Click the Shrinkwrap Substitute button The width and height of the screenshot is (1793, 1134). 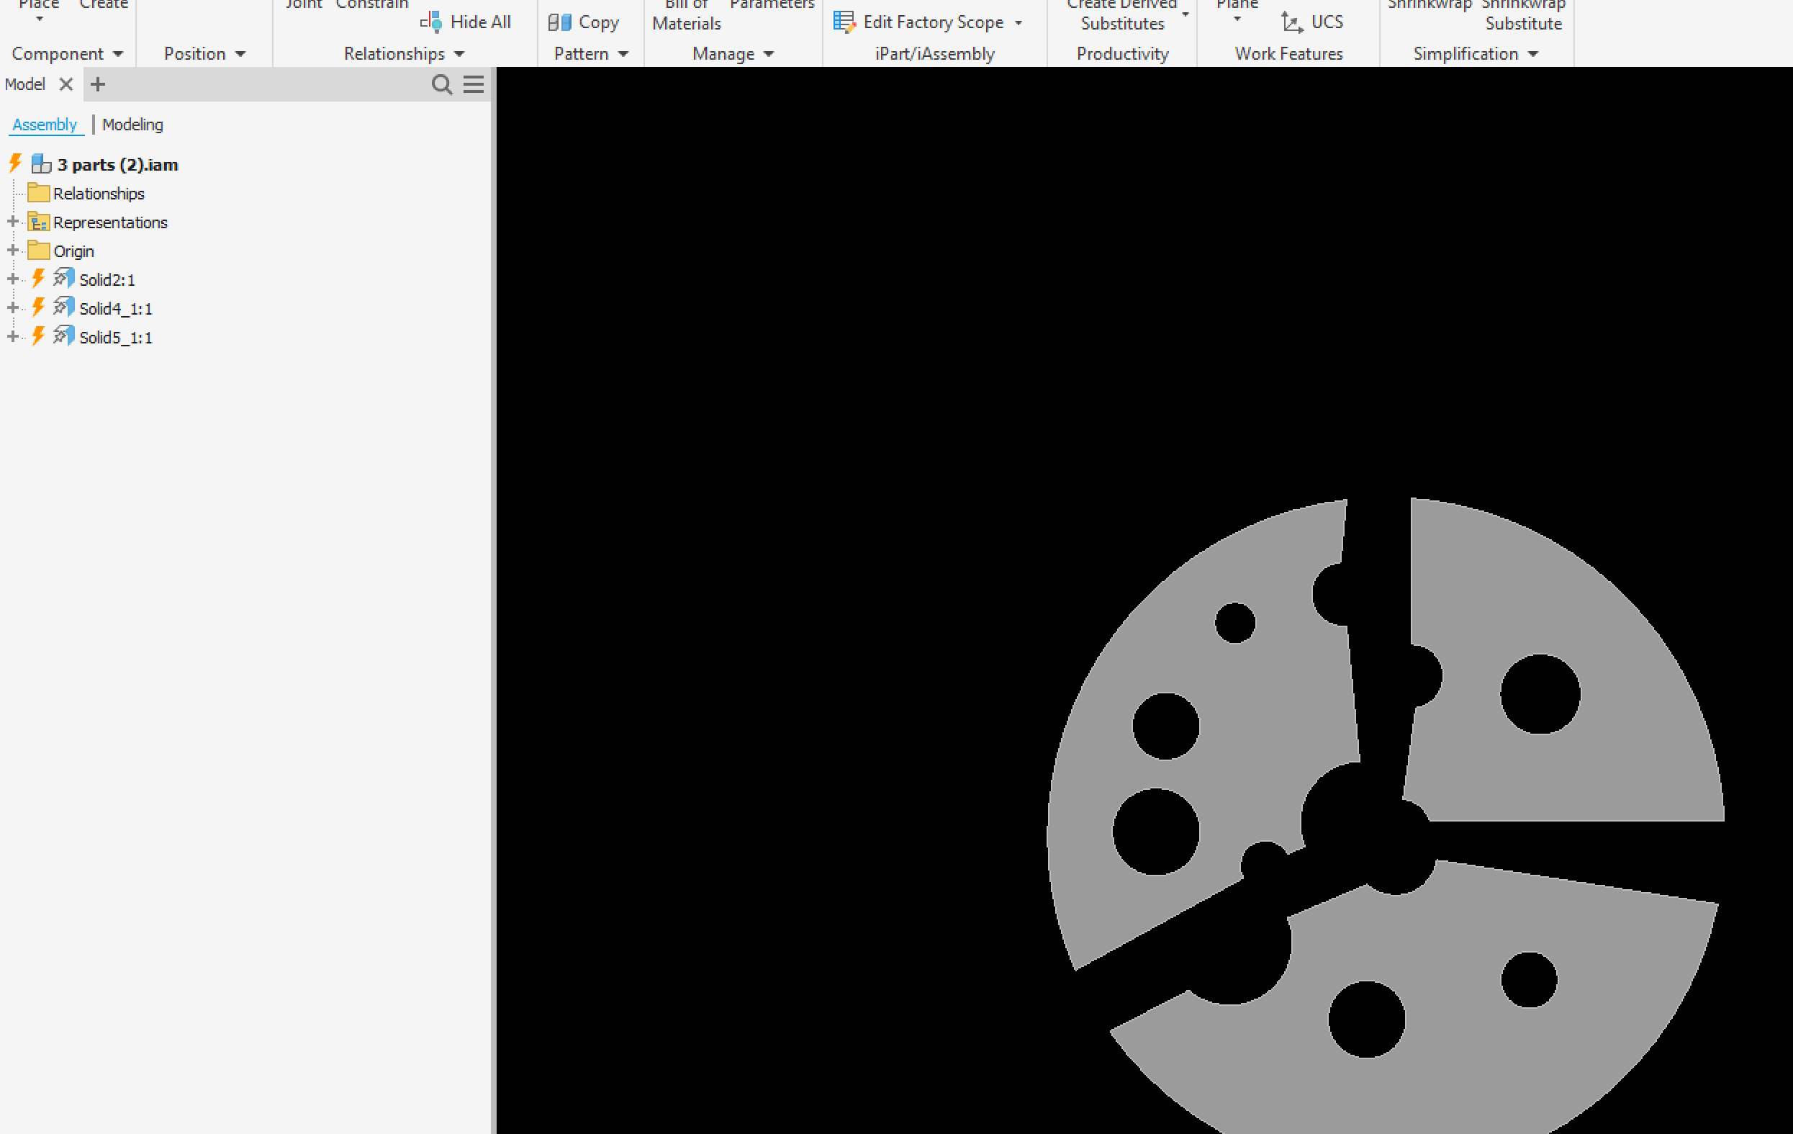point(1524,15)
